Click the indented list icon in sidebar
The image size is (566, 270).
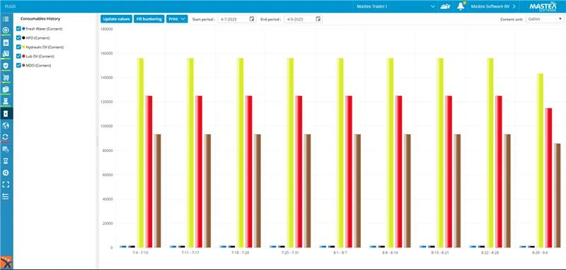pyautogui.click(x=6, y=196)
